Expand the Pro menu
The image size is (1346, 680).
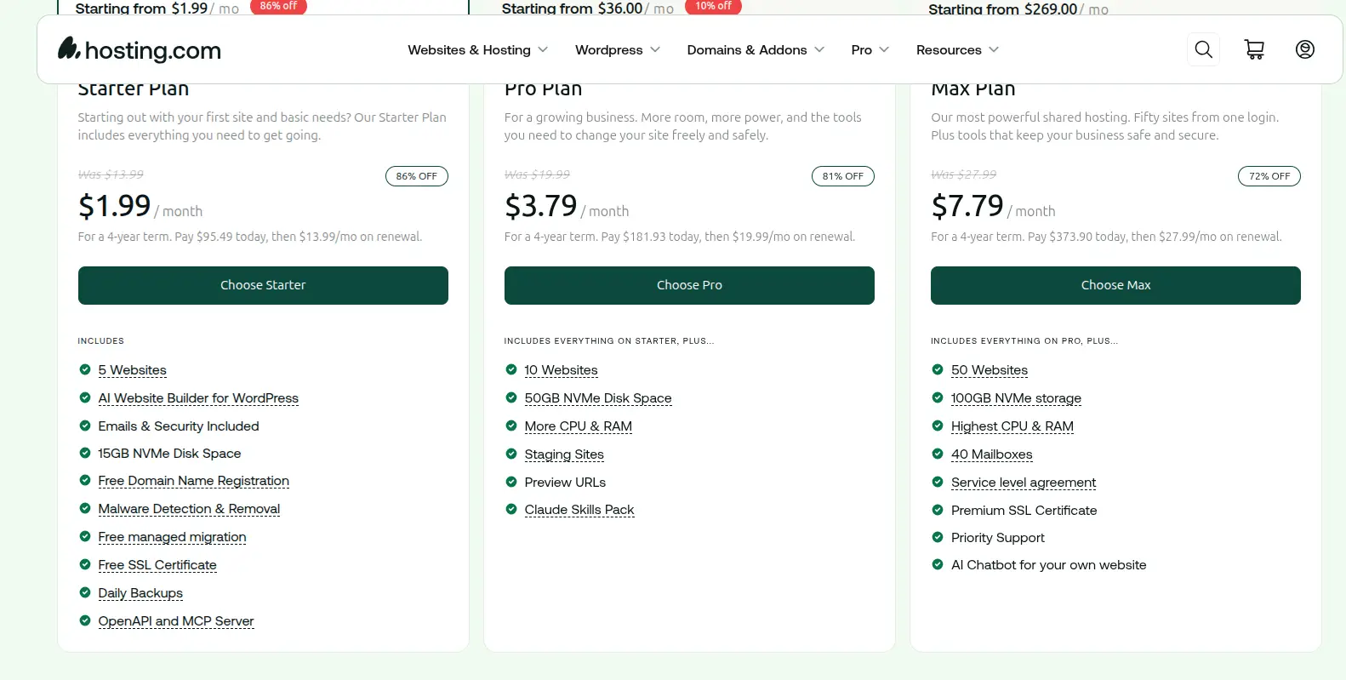870,49
